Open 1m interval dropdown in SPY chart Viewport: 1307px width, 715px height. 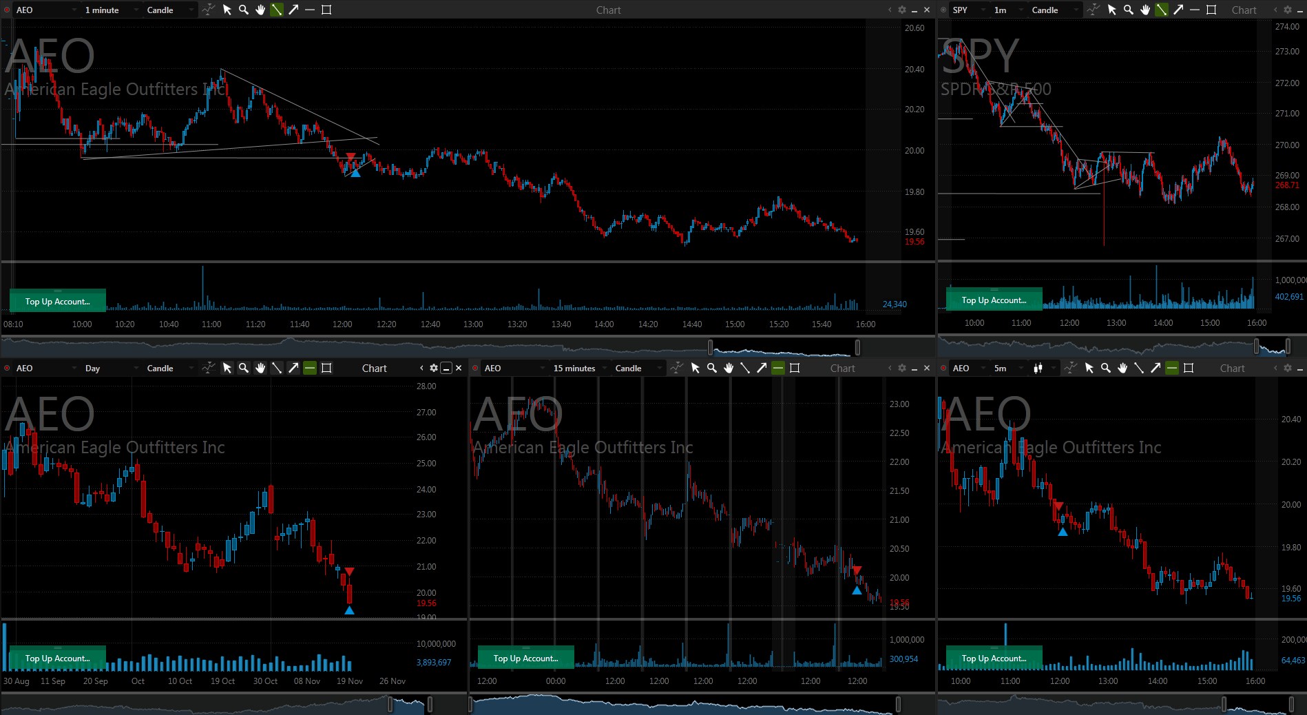click(x=1008, y=10)
